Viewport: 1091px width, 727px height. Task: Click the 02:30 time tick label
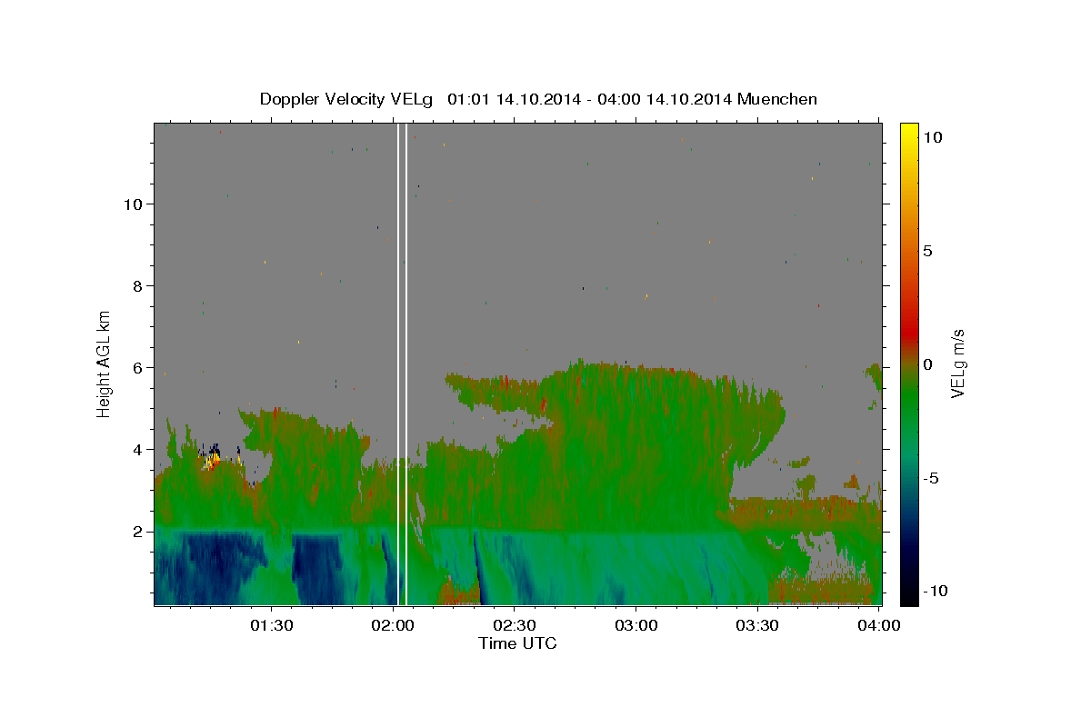pyautogui.click(x=515, y=626)
